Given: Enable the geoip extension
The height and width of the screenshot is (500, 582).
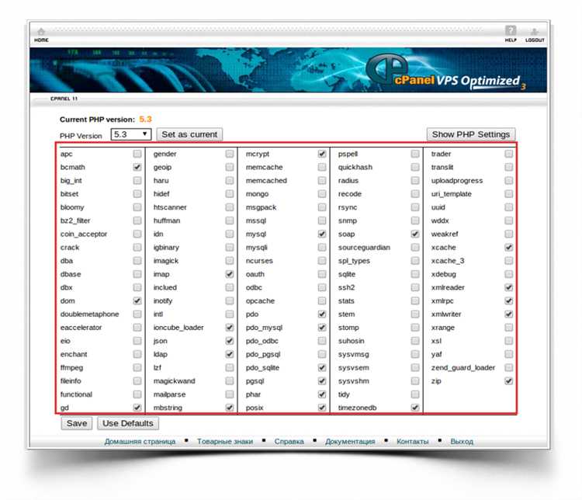Looking at the screenshot, I should pyautogui.click(x=230, y=167).
